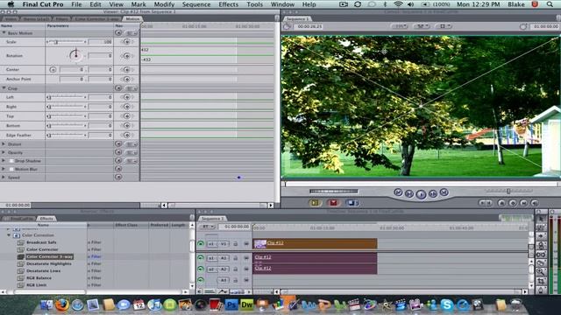
Task: Go to next edit in Canvas
Action: point(444,192)
